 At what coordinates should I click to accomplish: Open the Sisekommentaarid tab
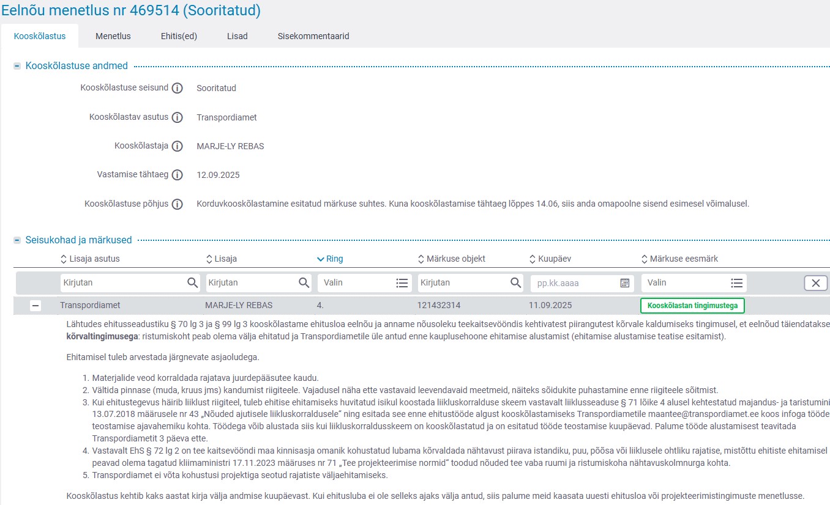click(x=313, y=36)
